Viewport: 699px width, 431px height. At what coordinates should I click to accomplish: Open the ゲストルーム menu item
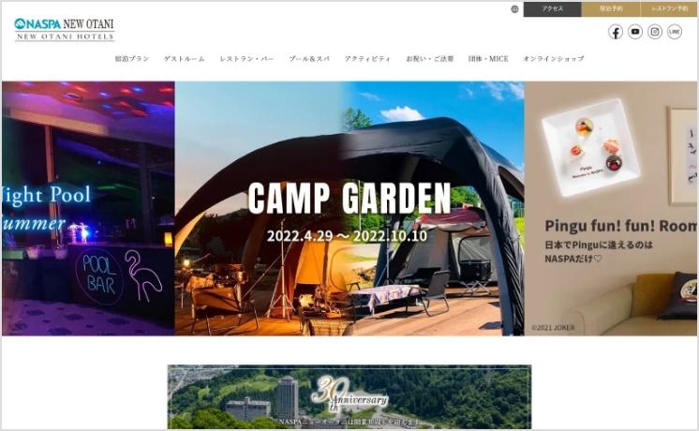(184, 58)
